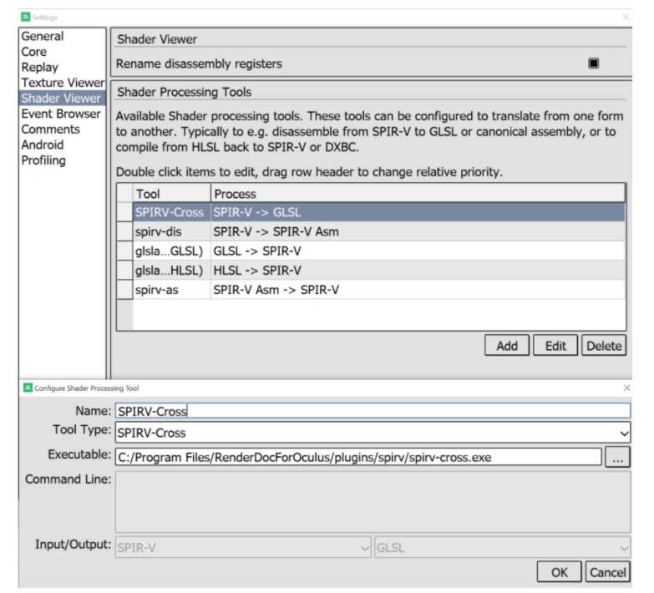Close the Settings window

[x=626, y=17]
